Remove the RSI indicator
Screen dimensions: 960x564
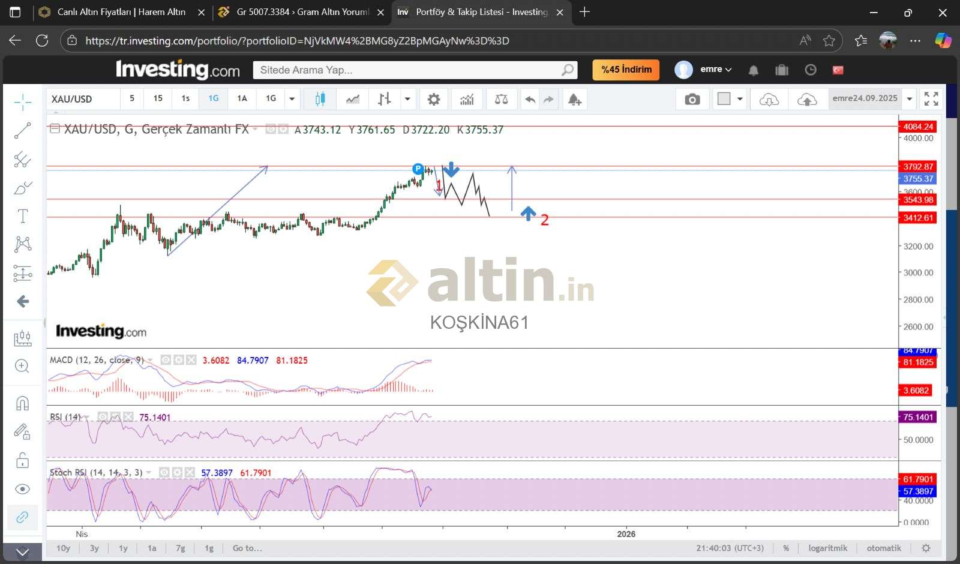(128, 417)
